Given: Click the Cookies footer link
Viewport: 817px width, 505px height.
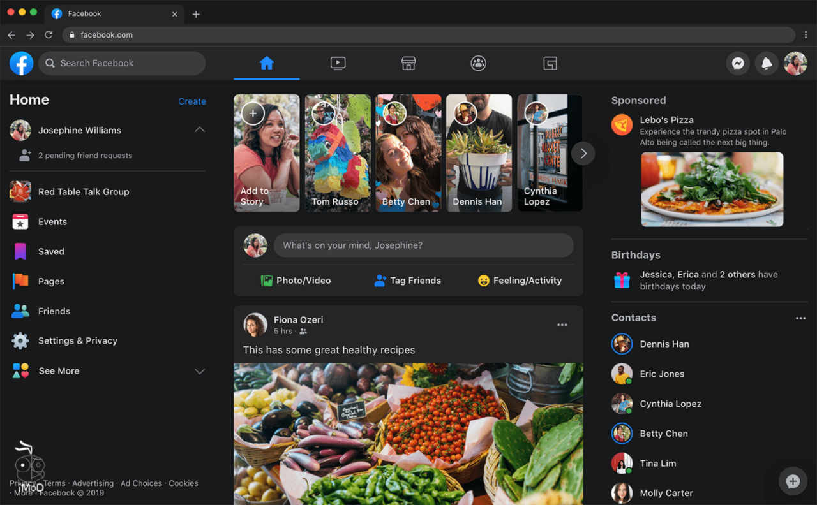Looking at the screenshot, I should pos(183,483).
